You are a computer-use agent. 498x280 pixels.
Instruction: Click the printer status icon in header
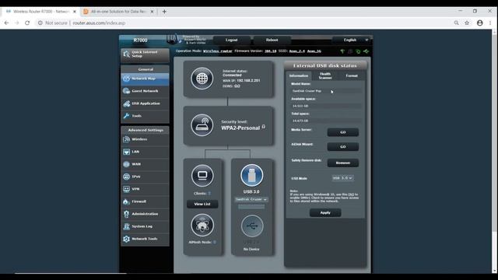point(350,51)
